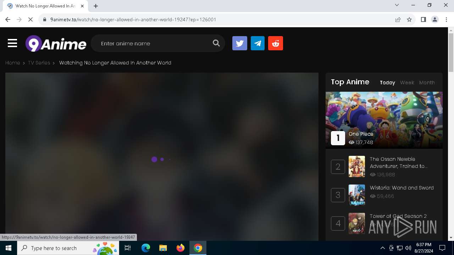Open Chrome three-dot menu

pos(447,19)
